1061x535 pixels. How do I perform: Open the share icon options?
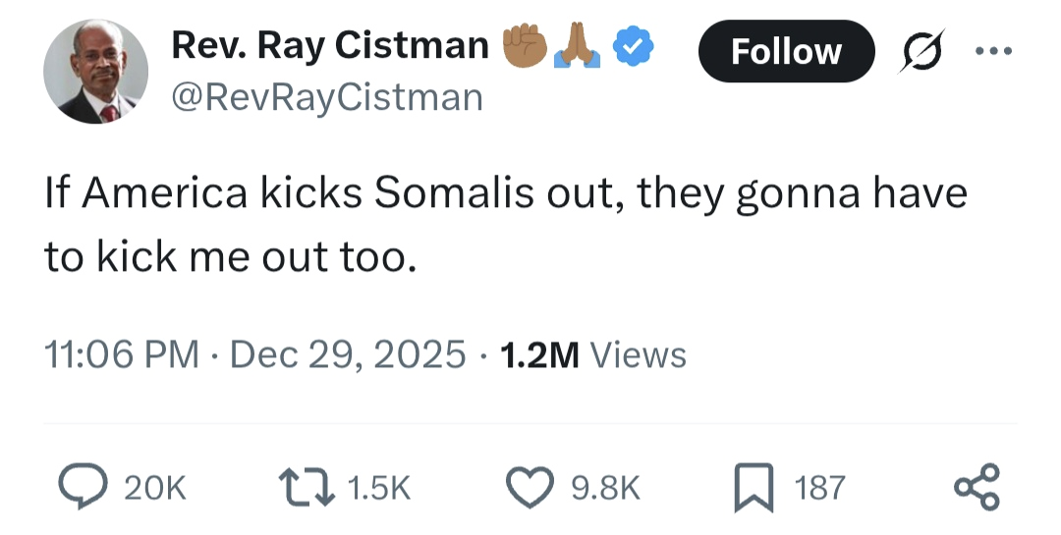click(x=977, y=487)
